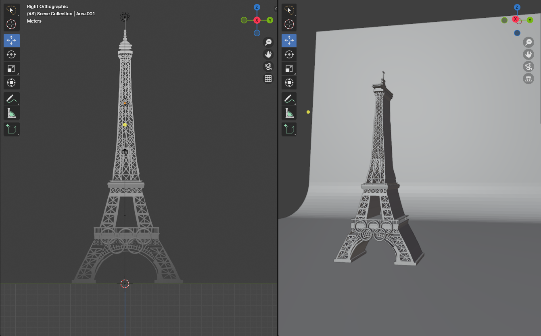Toggle camera view in the orthographic viewport

coord(268,66)
